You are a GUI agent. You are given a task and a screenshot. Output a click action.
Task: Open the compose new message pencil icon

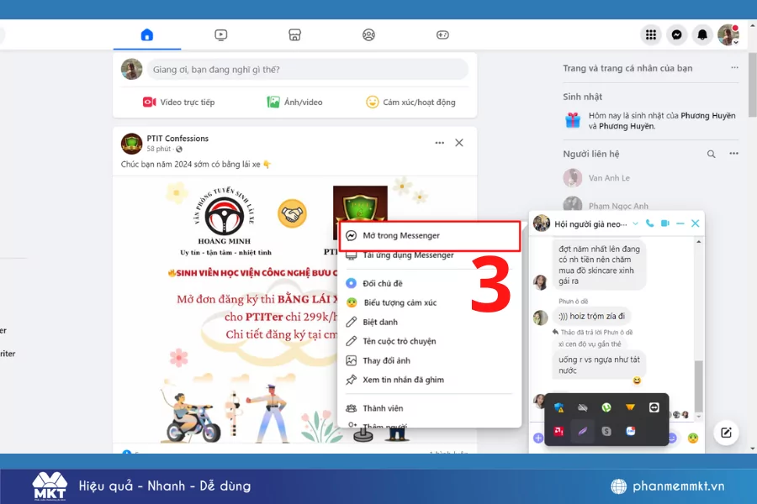pyautogui.click(x=725, y=432)
